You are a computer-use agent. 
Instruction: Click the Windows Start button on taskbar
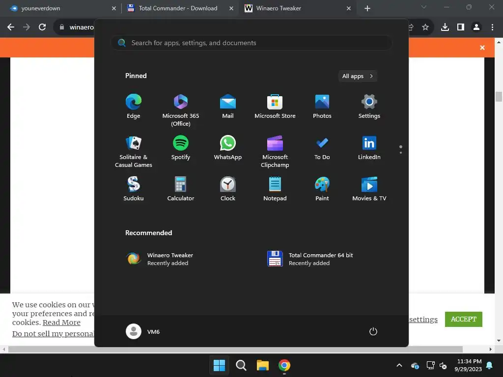tap(220, 365)
